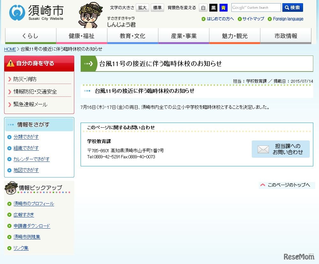Image resolution: width=319 pixels, height=264 pixels.
Task: Focus the Google Custom Search field
Action: pyautogui.click(x=256, y=8)
